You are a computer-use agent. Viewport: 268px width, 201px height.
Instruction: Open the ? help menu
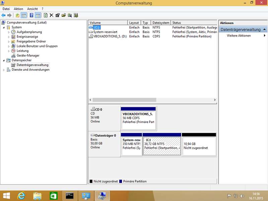(x=43, y=9)
